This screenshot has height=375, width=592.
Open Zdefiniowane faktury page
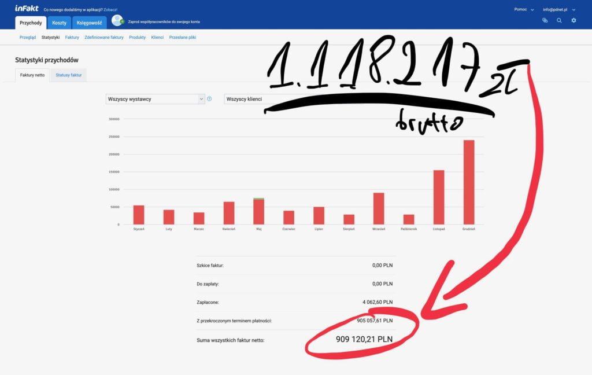click(104, 37)
